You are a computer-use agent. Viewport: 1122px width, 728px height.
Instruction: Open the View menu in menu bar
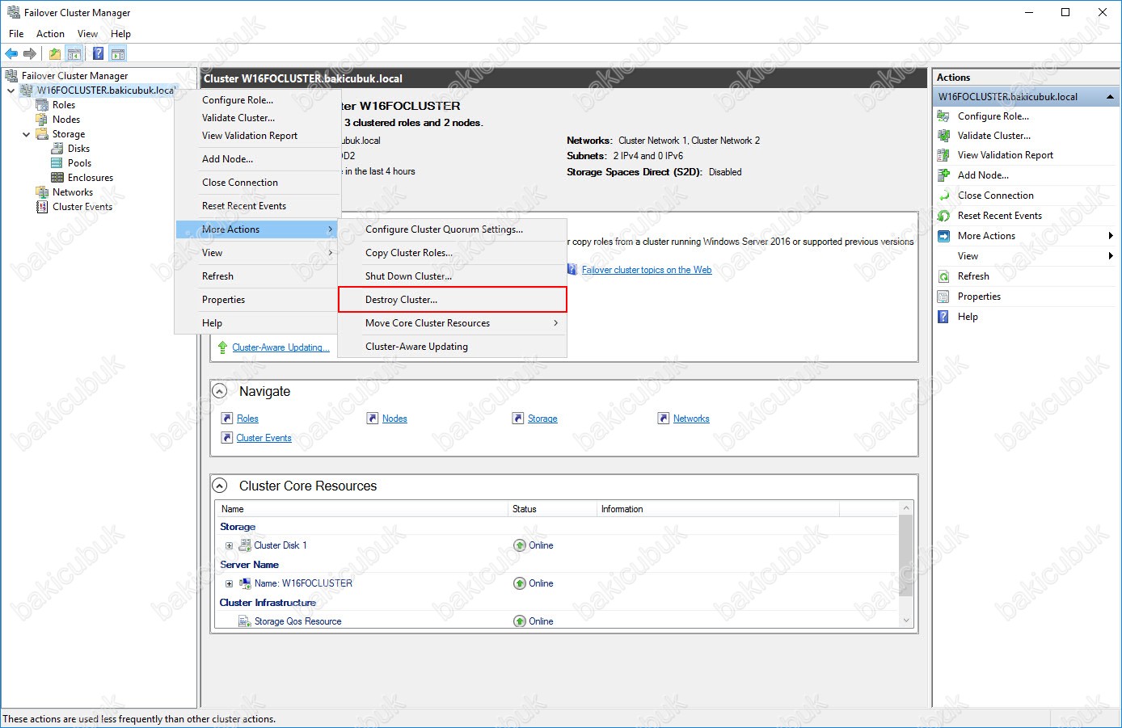pyautogui.click(x=87, y=34)
